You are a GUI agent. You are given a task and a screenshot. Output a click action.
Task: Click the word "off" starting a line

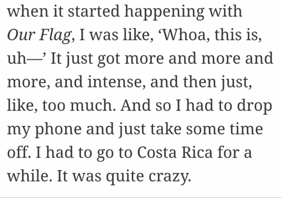17,153
